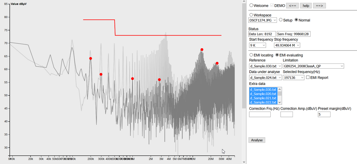Image resolution: width=357 pixels, height=164 pixels.
Task: Open the DSCF1274.JPG dropdown
Action: 263,20
